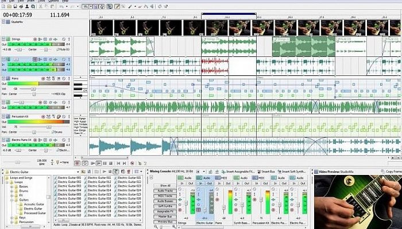Save project using floppy disk icon
Screen dimensions: 402x229
[15, 6]
